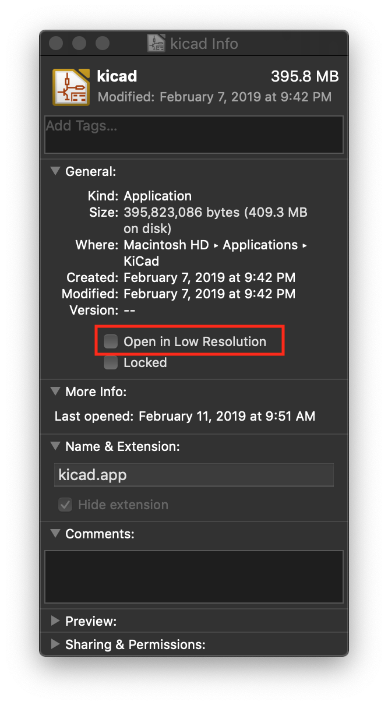
Task: Enable the Open in Low Resolution checkbox
Action: pos(111,341)
